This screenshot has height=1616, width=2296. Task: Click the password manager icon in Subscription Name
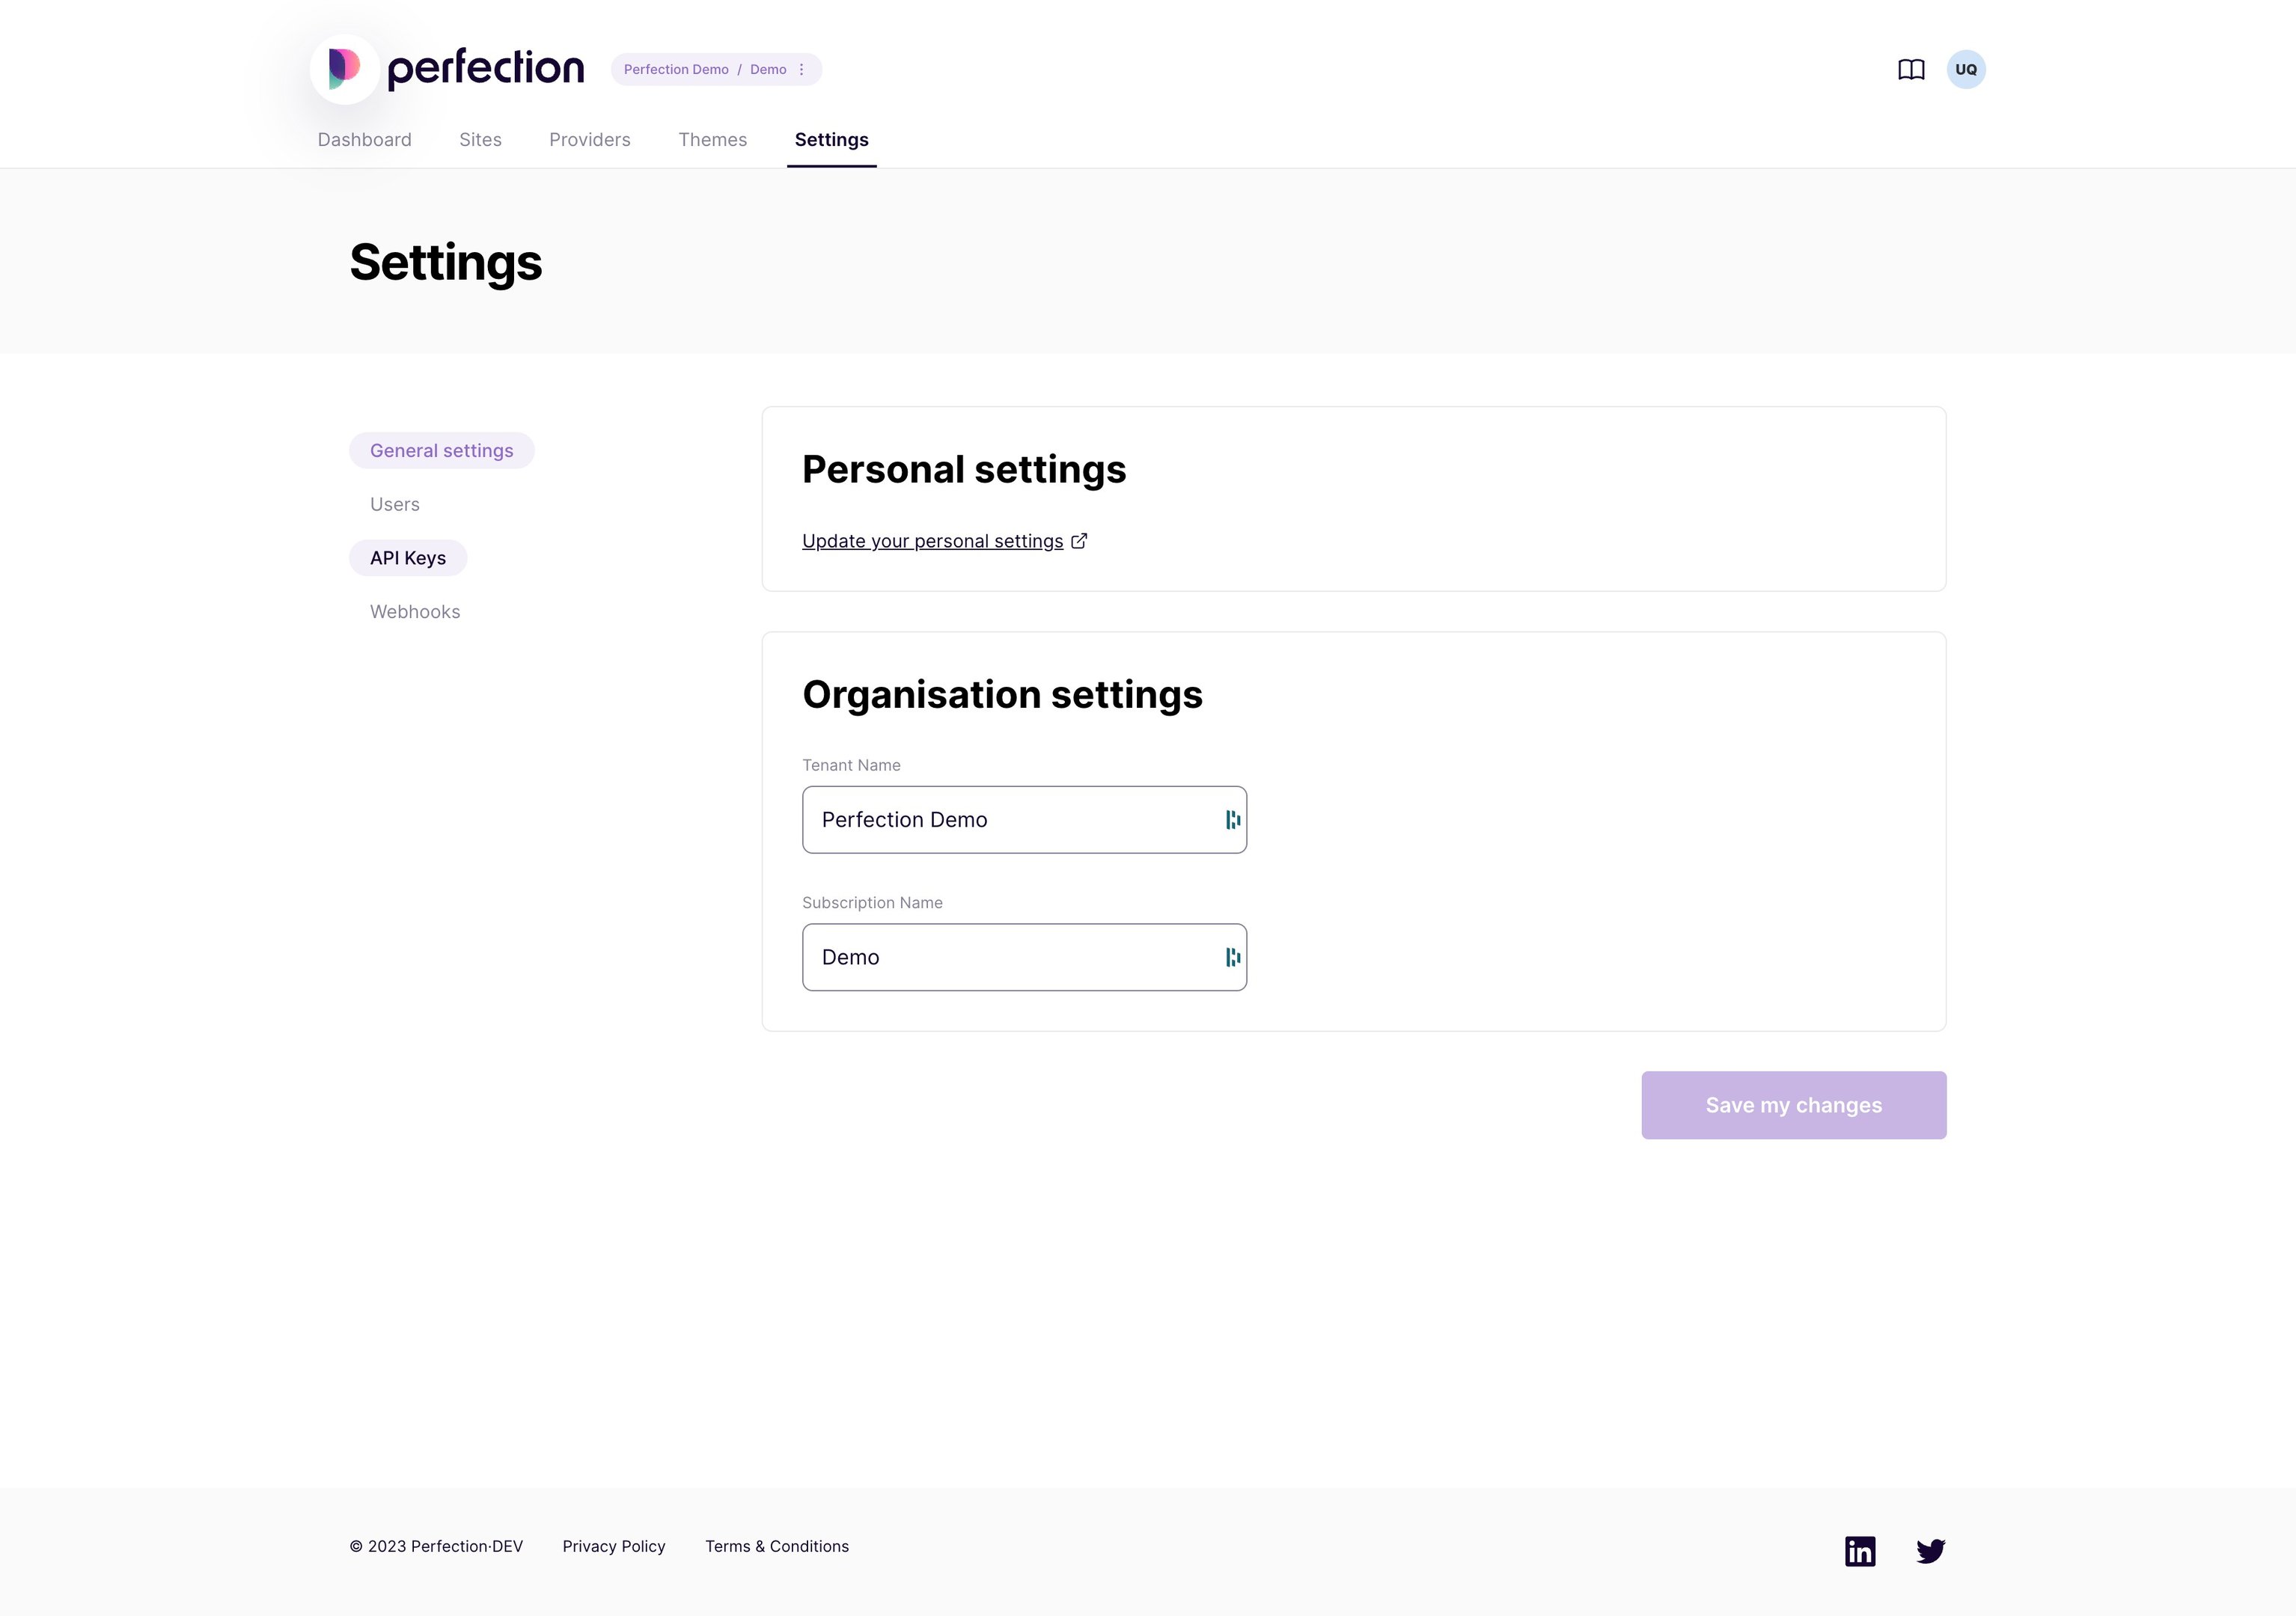tap(1233, 958)
